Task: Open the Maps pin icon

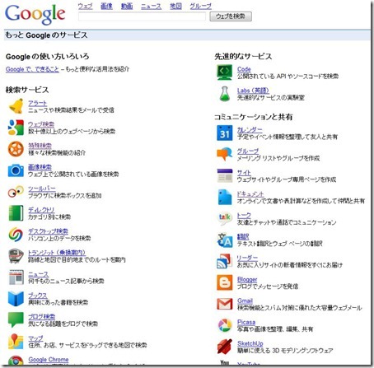Action: tap(16, 342)
